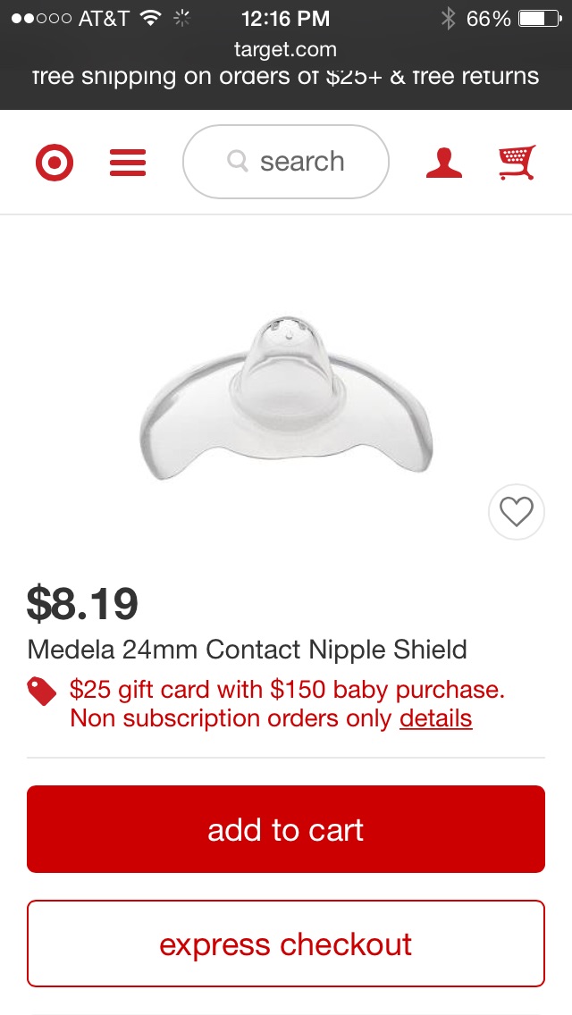The image size is (572, 1015).
Task: Tap the search field
Action: (286, 162)
